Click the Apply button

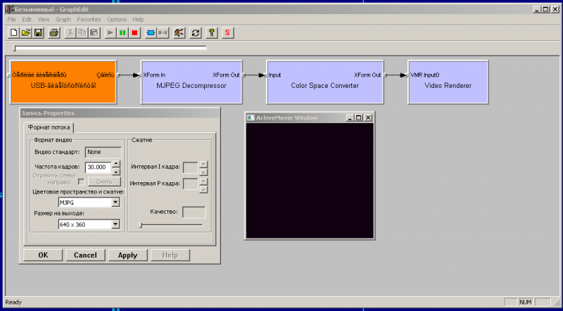point(128,255)
